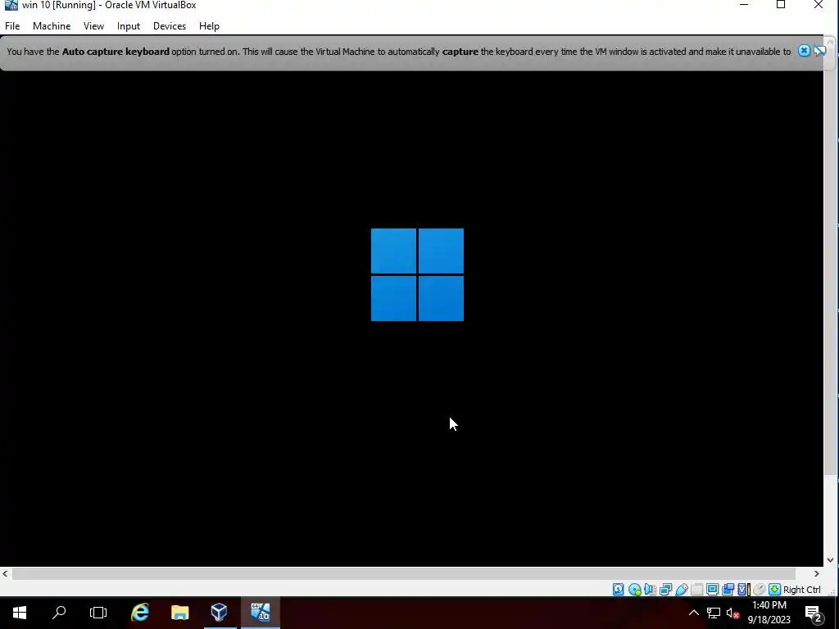839x629 pixels.
Task: Click the notification suppress-messages icon
Action: 819,51
